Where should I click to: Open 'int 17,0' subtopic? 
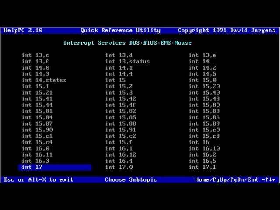click(x=119, y=167)
